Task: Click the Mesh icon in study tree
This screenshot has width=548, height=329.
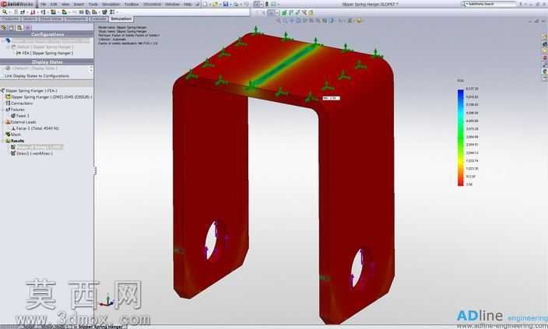Action: [x=8, y=134]
